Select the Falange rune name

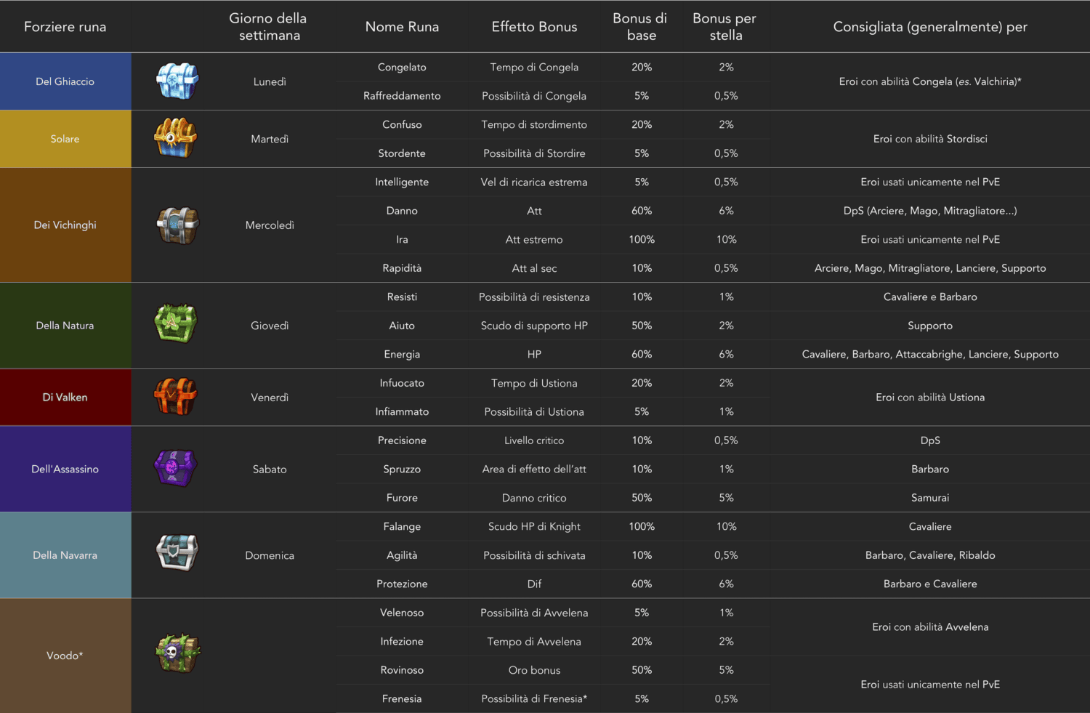[402, 526]
